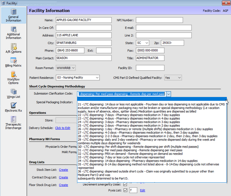Select option 26 - LTC dispensing 1 day

tap(152, 129)
